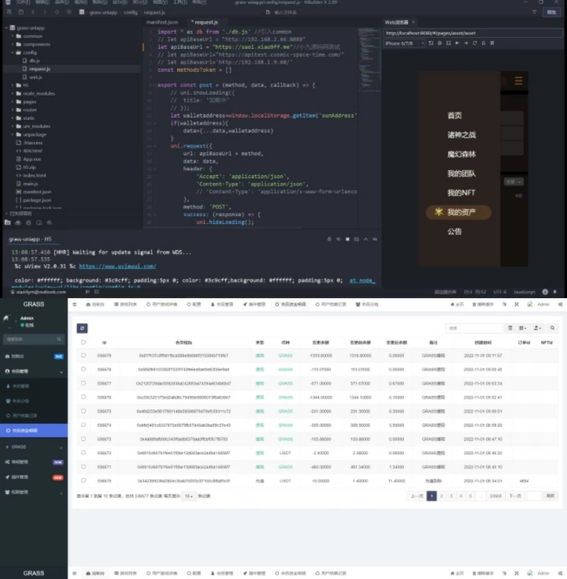Select 我的NFT in the preview menu
This screenshot has height=579, width=567.
tap(459, 193)
